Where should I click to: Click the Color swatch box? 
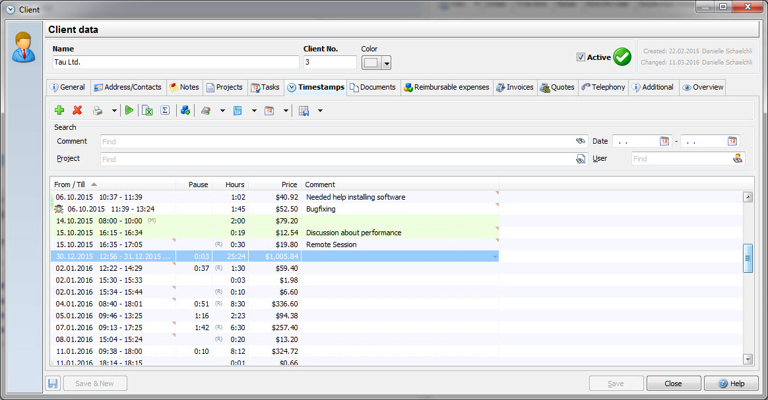pos(371,63)
